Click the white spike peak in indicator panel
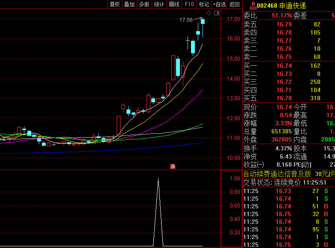 click(159, 179)
